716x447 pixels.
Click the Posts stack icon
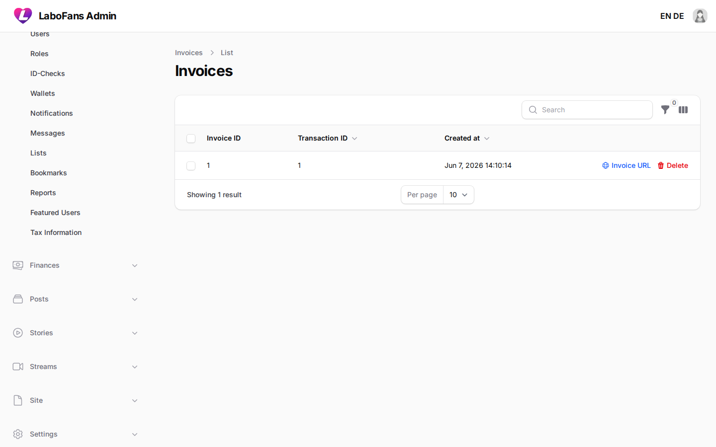[18, 299]
